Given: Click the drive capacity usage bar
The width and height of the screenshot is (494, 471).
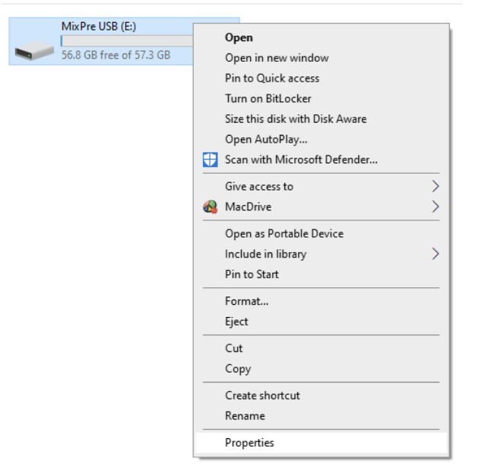Looking at the screenshot, I should 127,41.
